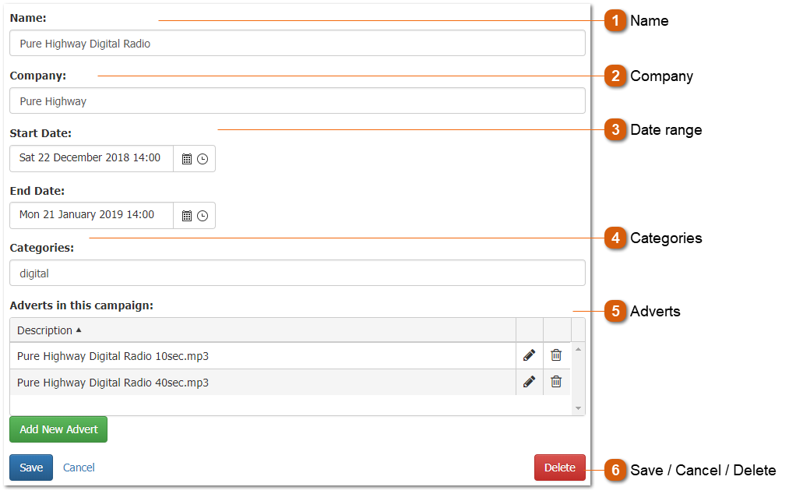Open the End Date clock picker
Viewport: 789px width, 494px height.
pyautogui.click(x=203, y=216)
